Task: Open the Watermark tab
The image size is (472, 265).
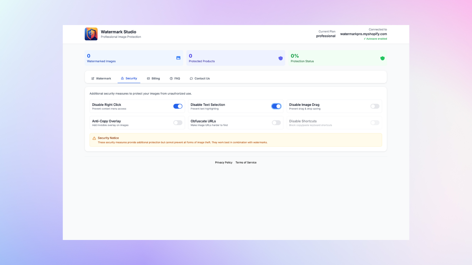Action: [x=101, y=79]
